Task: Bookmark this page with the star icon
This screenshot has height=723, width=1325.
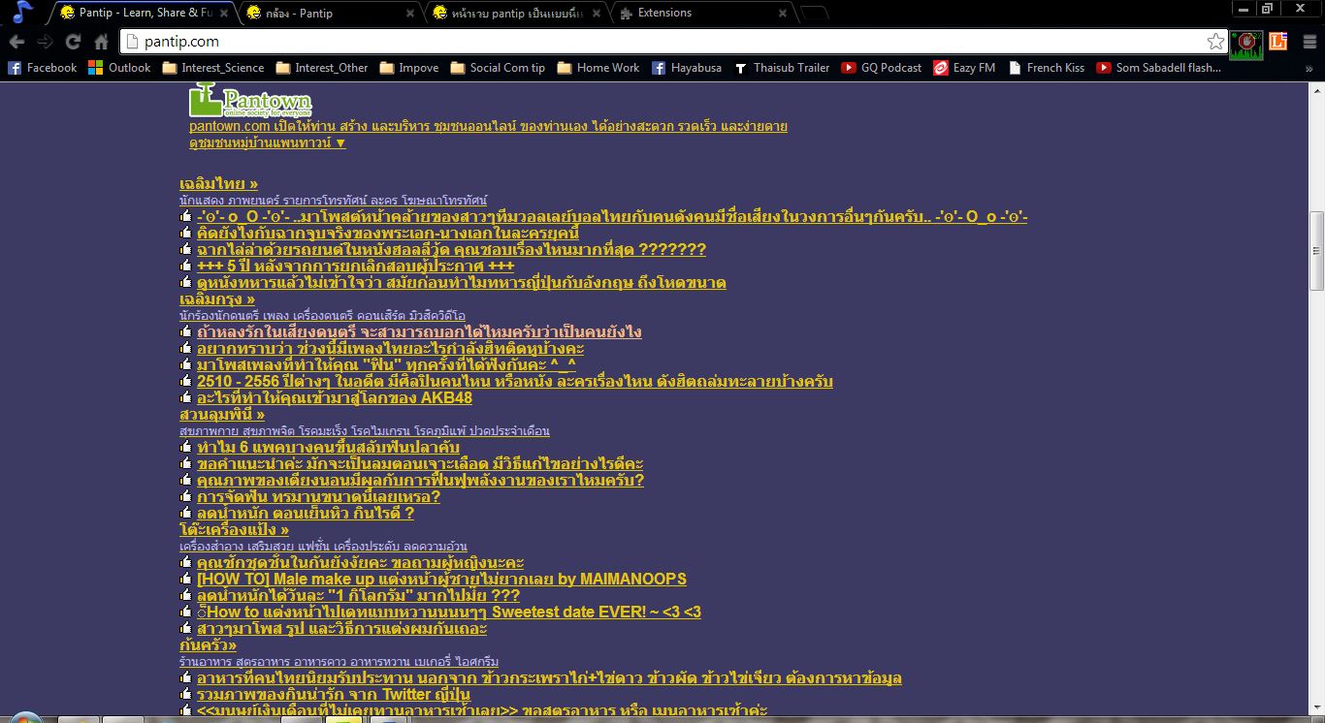Action: click(x=1215, y=42)
